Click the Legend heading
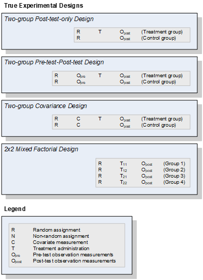 coord(15,209)
